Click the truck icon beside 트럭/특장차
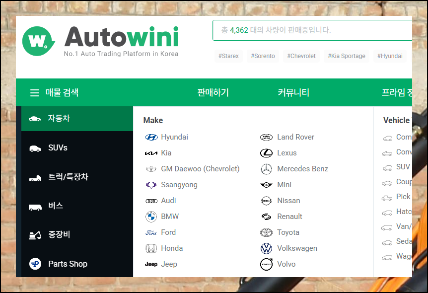Screen dimensions: 428x293 (x=35, y=178)
